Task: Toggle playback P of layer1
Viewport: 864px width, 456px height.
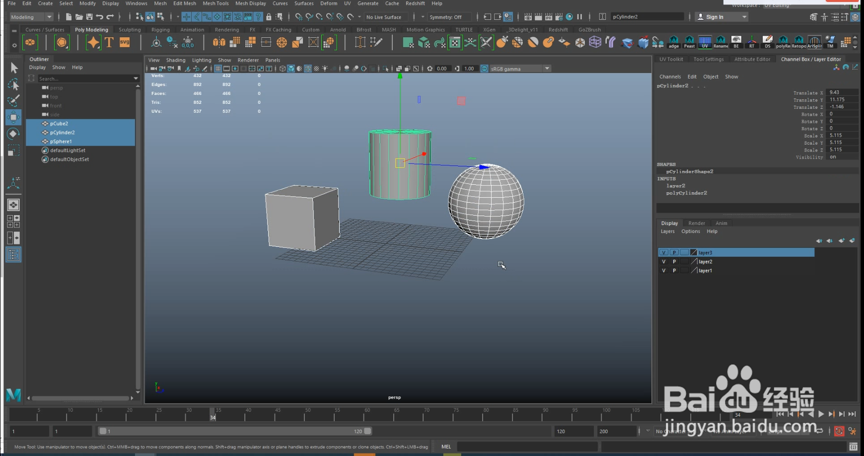Action: click(674, 270)
